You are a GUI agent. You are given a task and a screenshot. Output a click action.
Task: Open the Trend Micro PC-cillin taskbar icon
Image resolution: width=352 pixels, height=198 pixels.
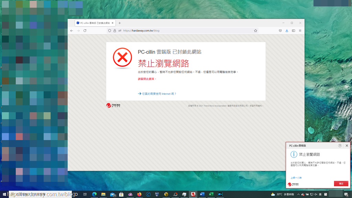tap(193, 195)
